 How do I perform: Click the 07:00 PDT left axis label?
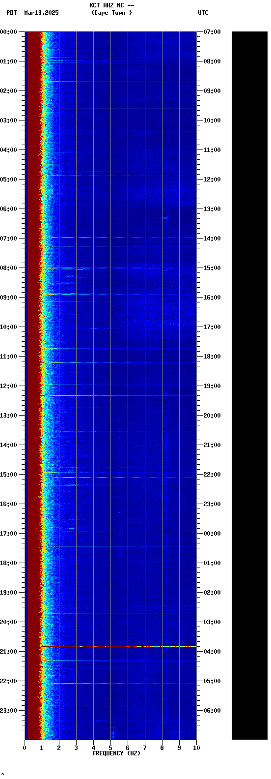tap(9, 239)
